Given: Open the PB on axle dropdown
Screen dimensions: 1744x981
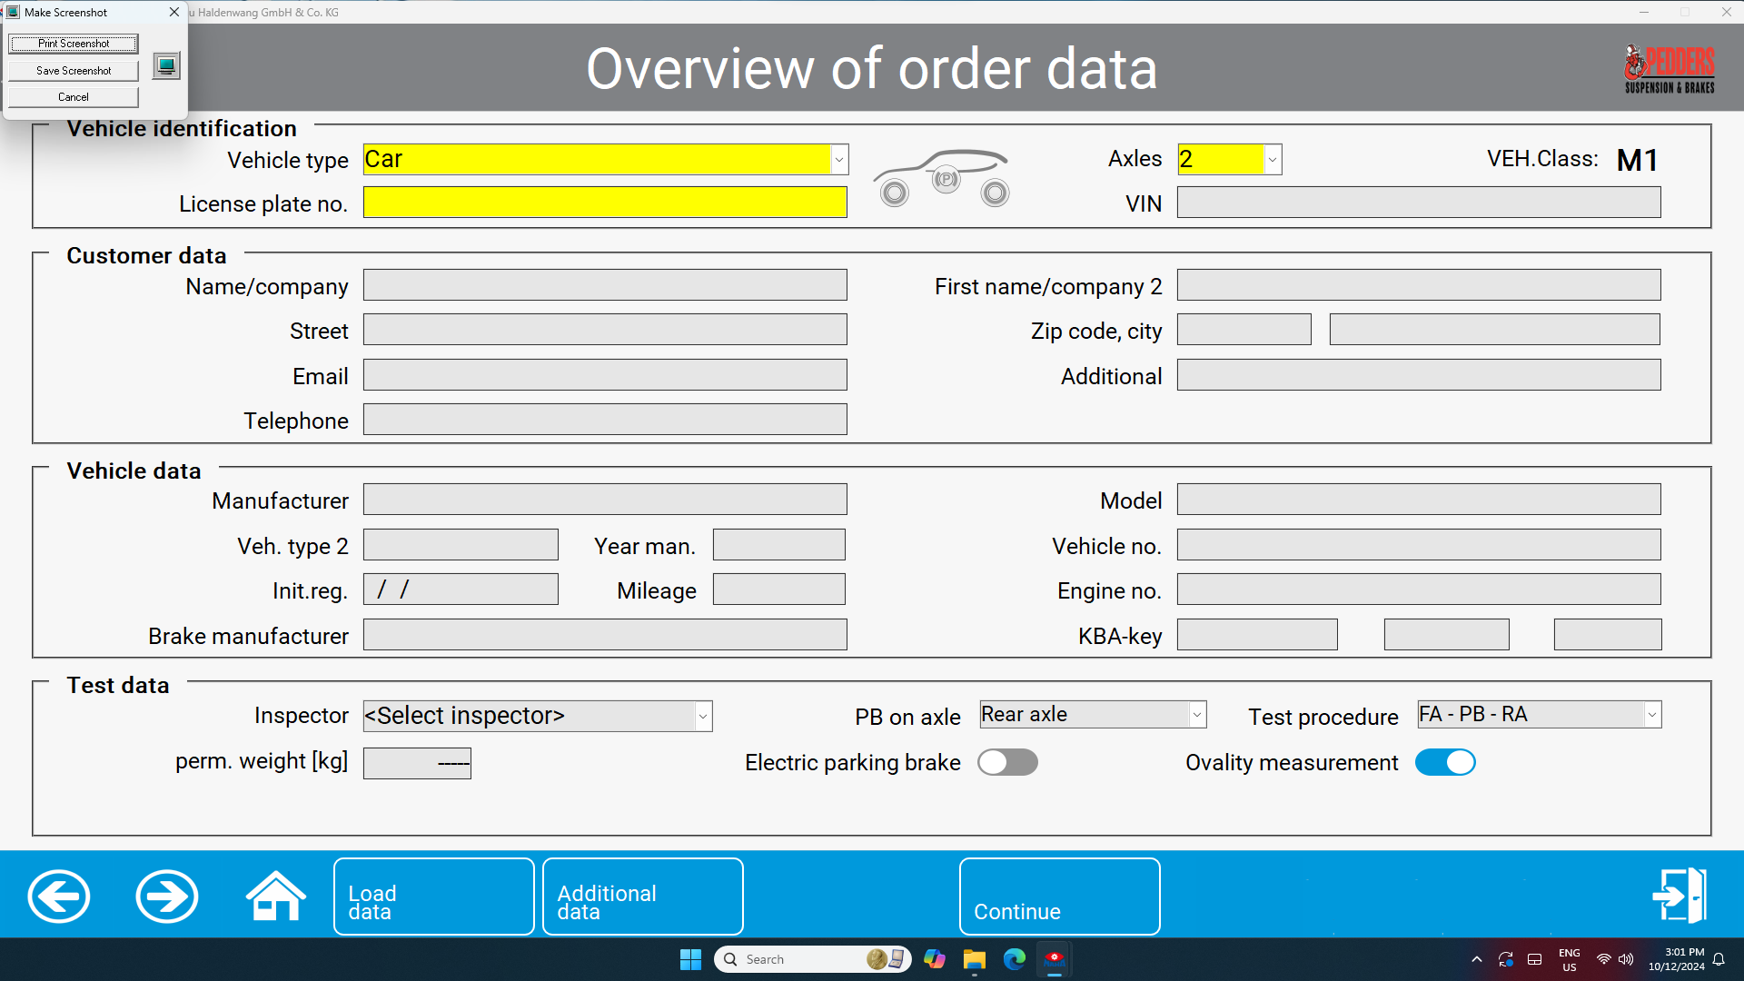Looking at the screenshot, I should tap(1197, 715).
